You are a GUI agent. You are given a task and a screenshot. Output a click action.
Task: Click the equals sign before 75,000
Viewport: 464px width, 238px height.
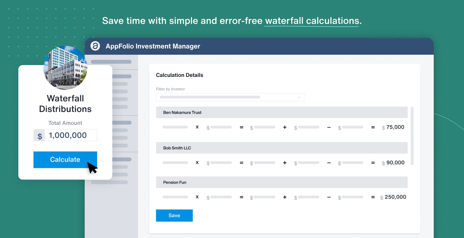373,127
